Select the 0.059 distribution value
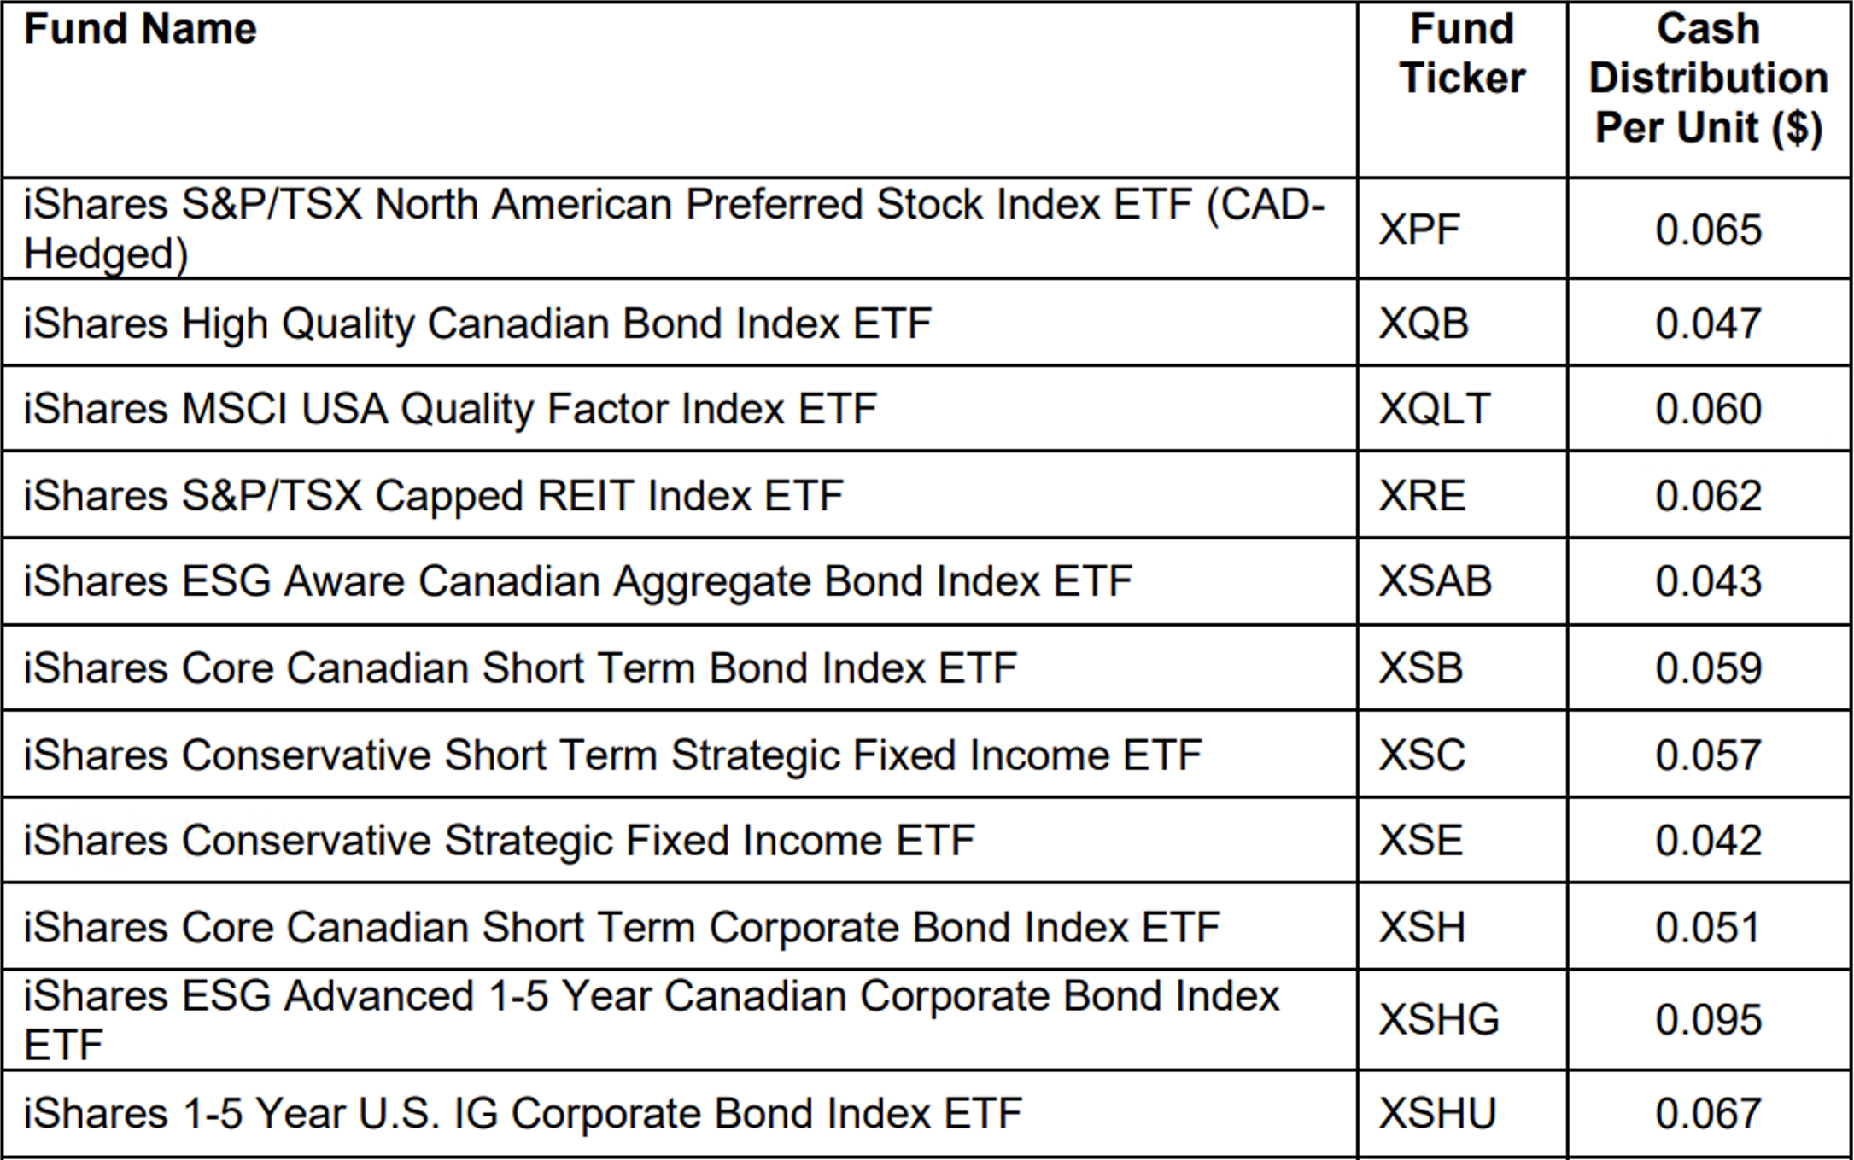 coord(1708,668)
